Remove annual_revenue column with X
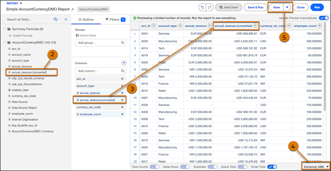Image resolution: width=331 pixels, height=171 pixels. click(122, 93)
